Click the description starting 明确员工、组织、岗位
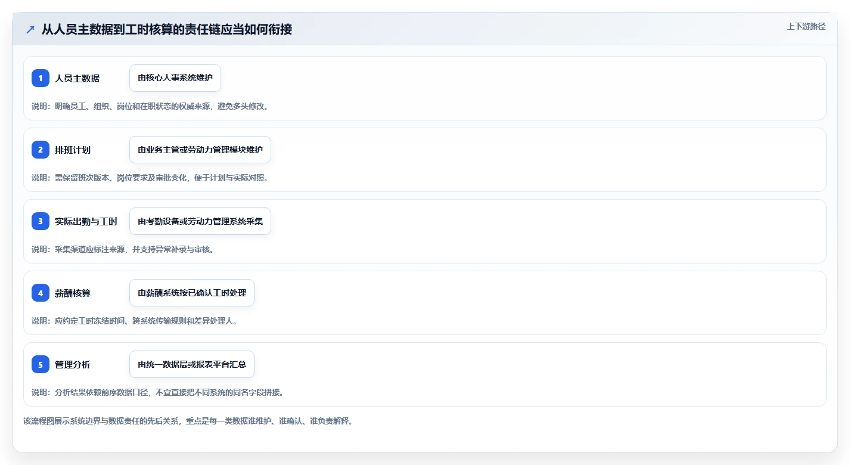Viewport: 850px width, 465px height. [x=150, y=106]
